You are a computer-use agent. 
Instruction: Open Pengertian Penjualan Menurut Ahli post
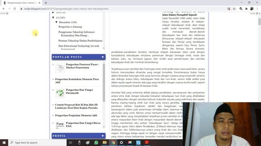click(76, 115)
